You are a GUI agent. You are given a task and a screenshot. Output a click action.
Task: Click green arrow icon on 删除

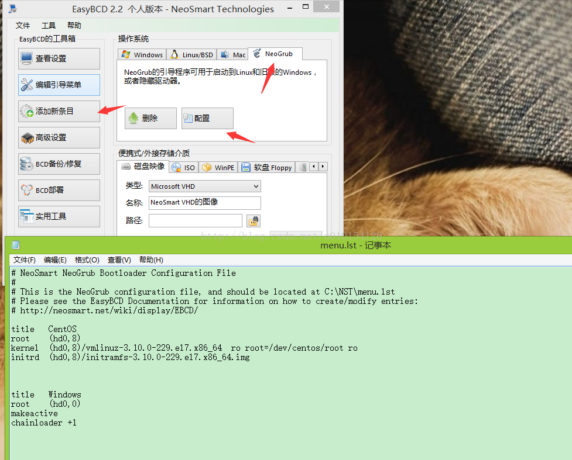point(133,117)
